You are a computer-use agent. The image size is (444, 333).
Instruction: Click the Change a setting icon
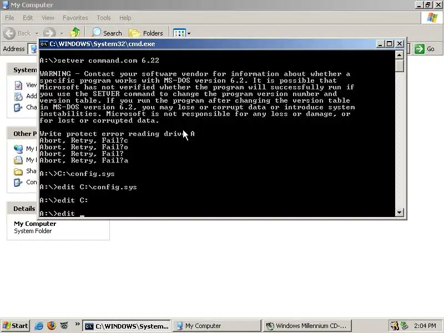coord(18,108)
